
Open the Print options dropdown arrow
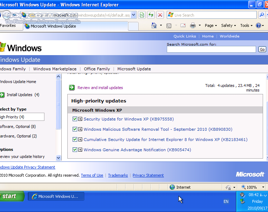200,25
